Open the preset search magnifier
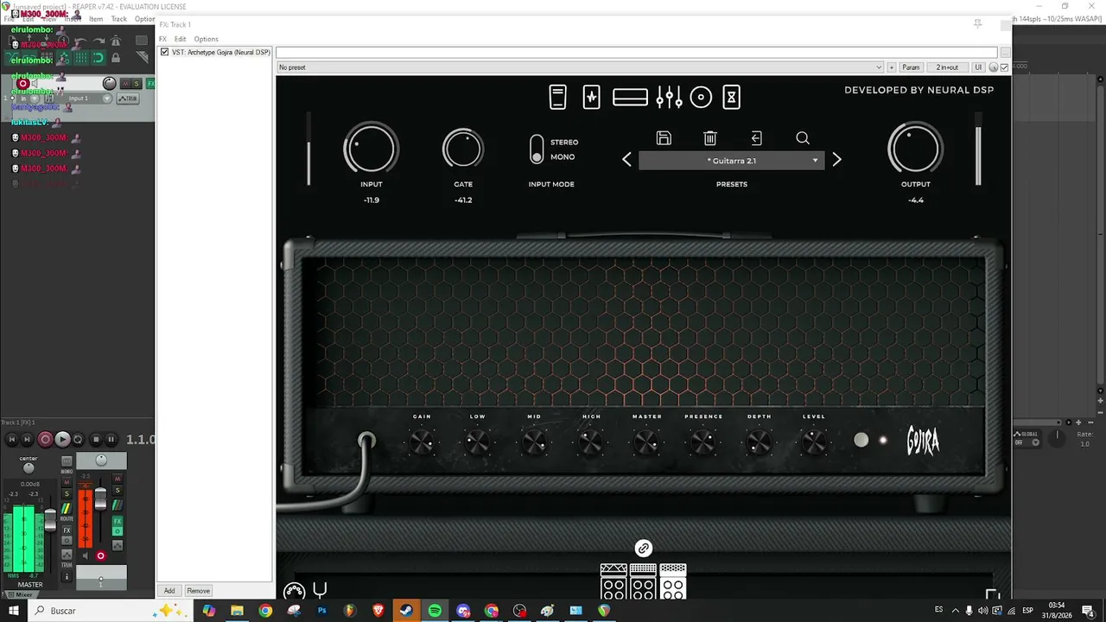 803,138
